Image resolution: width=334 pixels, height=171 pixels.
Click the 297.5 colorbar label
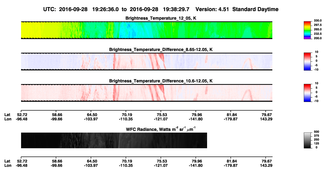point(318,25)
